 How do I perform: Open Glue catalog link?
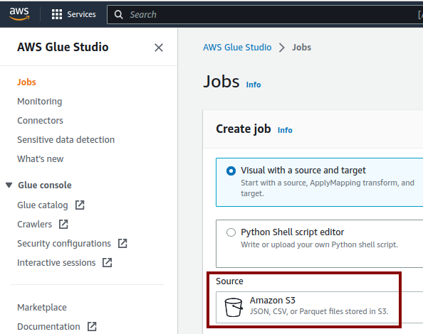43,205
